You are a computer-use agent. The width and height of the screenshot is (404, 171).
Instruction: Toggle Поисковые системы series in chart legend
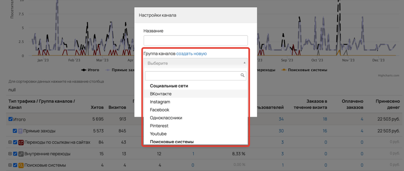(x=304, y=70)
